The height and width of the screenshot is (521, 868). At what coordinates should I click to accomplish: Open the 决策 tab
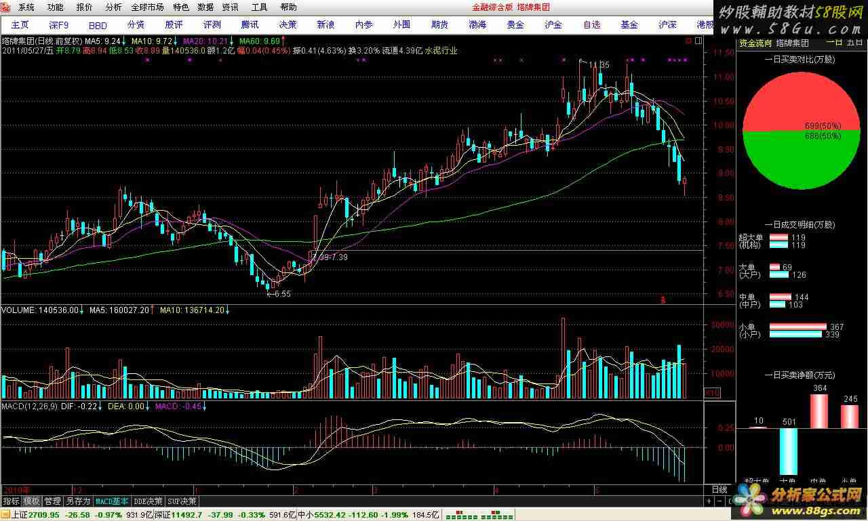pyautogui.click(x=288, y=24)
